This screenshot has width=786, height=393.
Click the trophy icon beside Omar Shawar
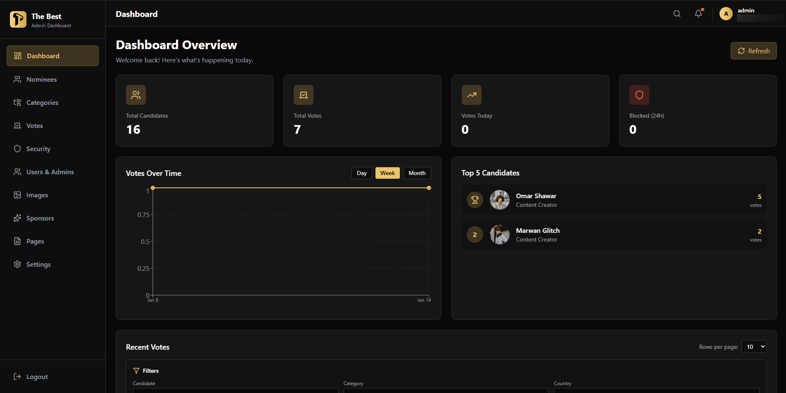point(475,200)
